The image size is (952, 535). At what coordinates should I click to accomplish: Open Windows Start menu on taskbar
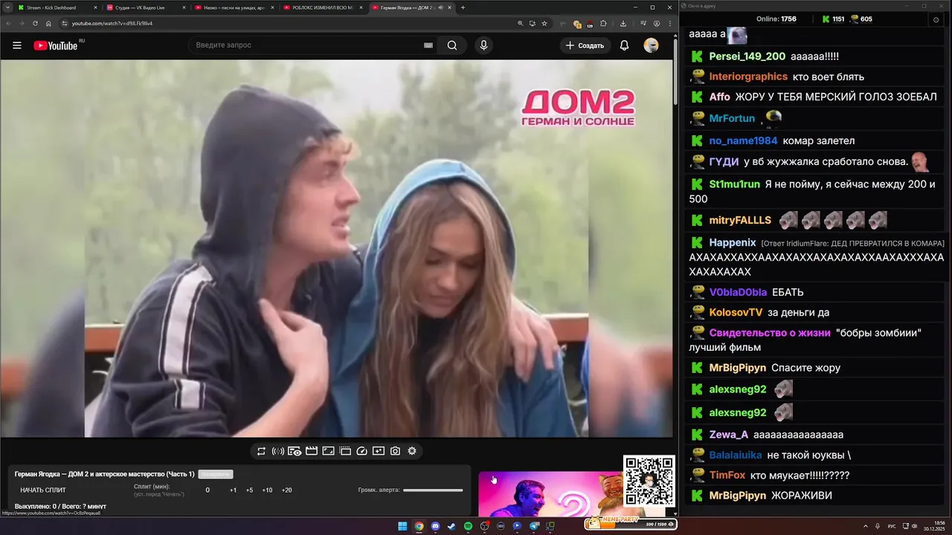(x=402, y=526)
